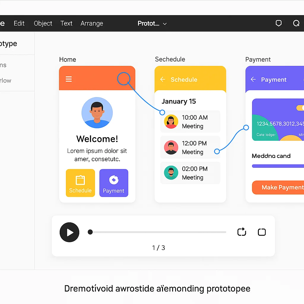The height and width of the screenshot is (304, 304).
Task: Expand the Prototype section in the left sidebar
Action: pyautogui.click(x=9, y=43)
